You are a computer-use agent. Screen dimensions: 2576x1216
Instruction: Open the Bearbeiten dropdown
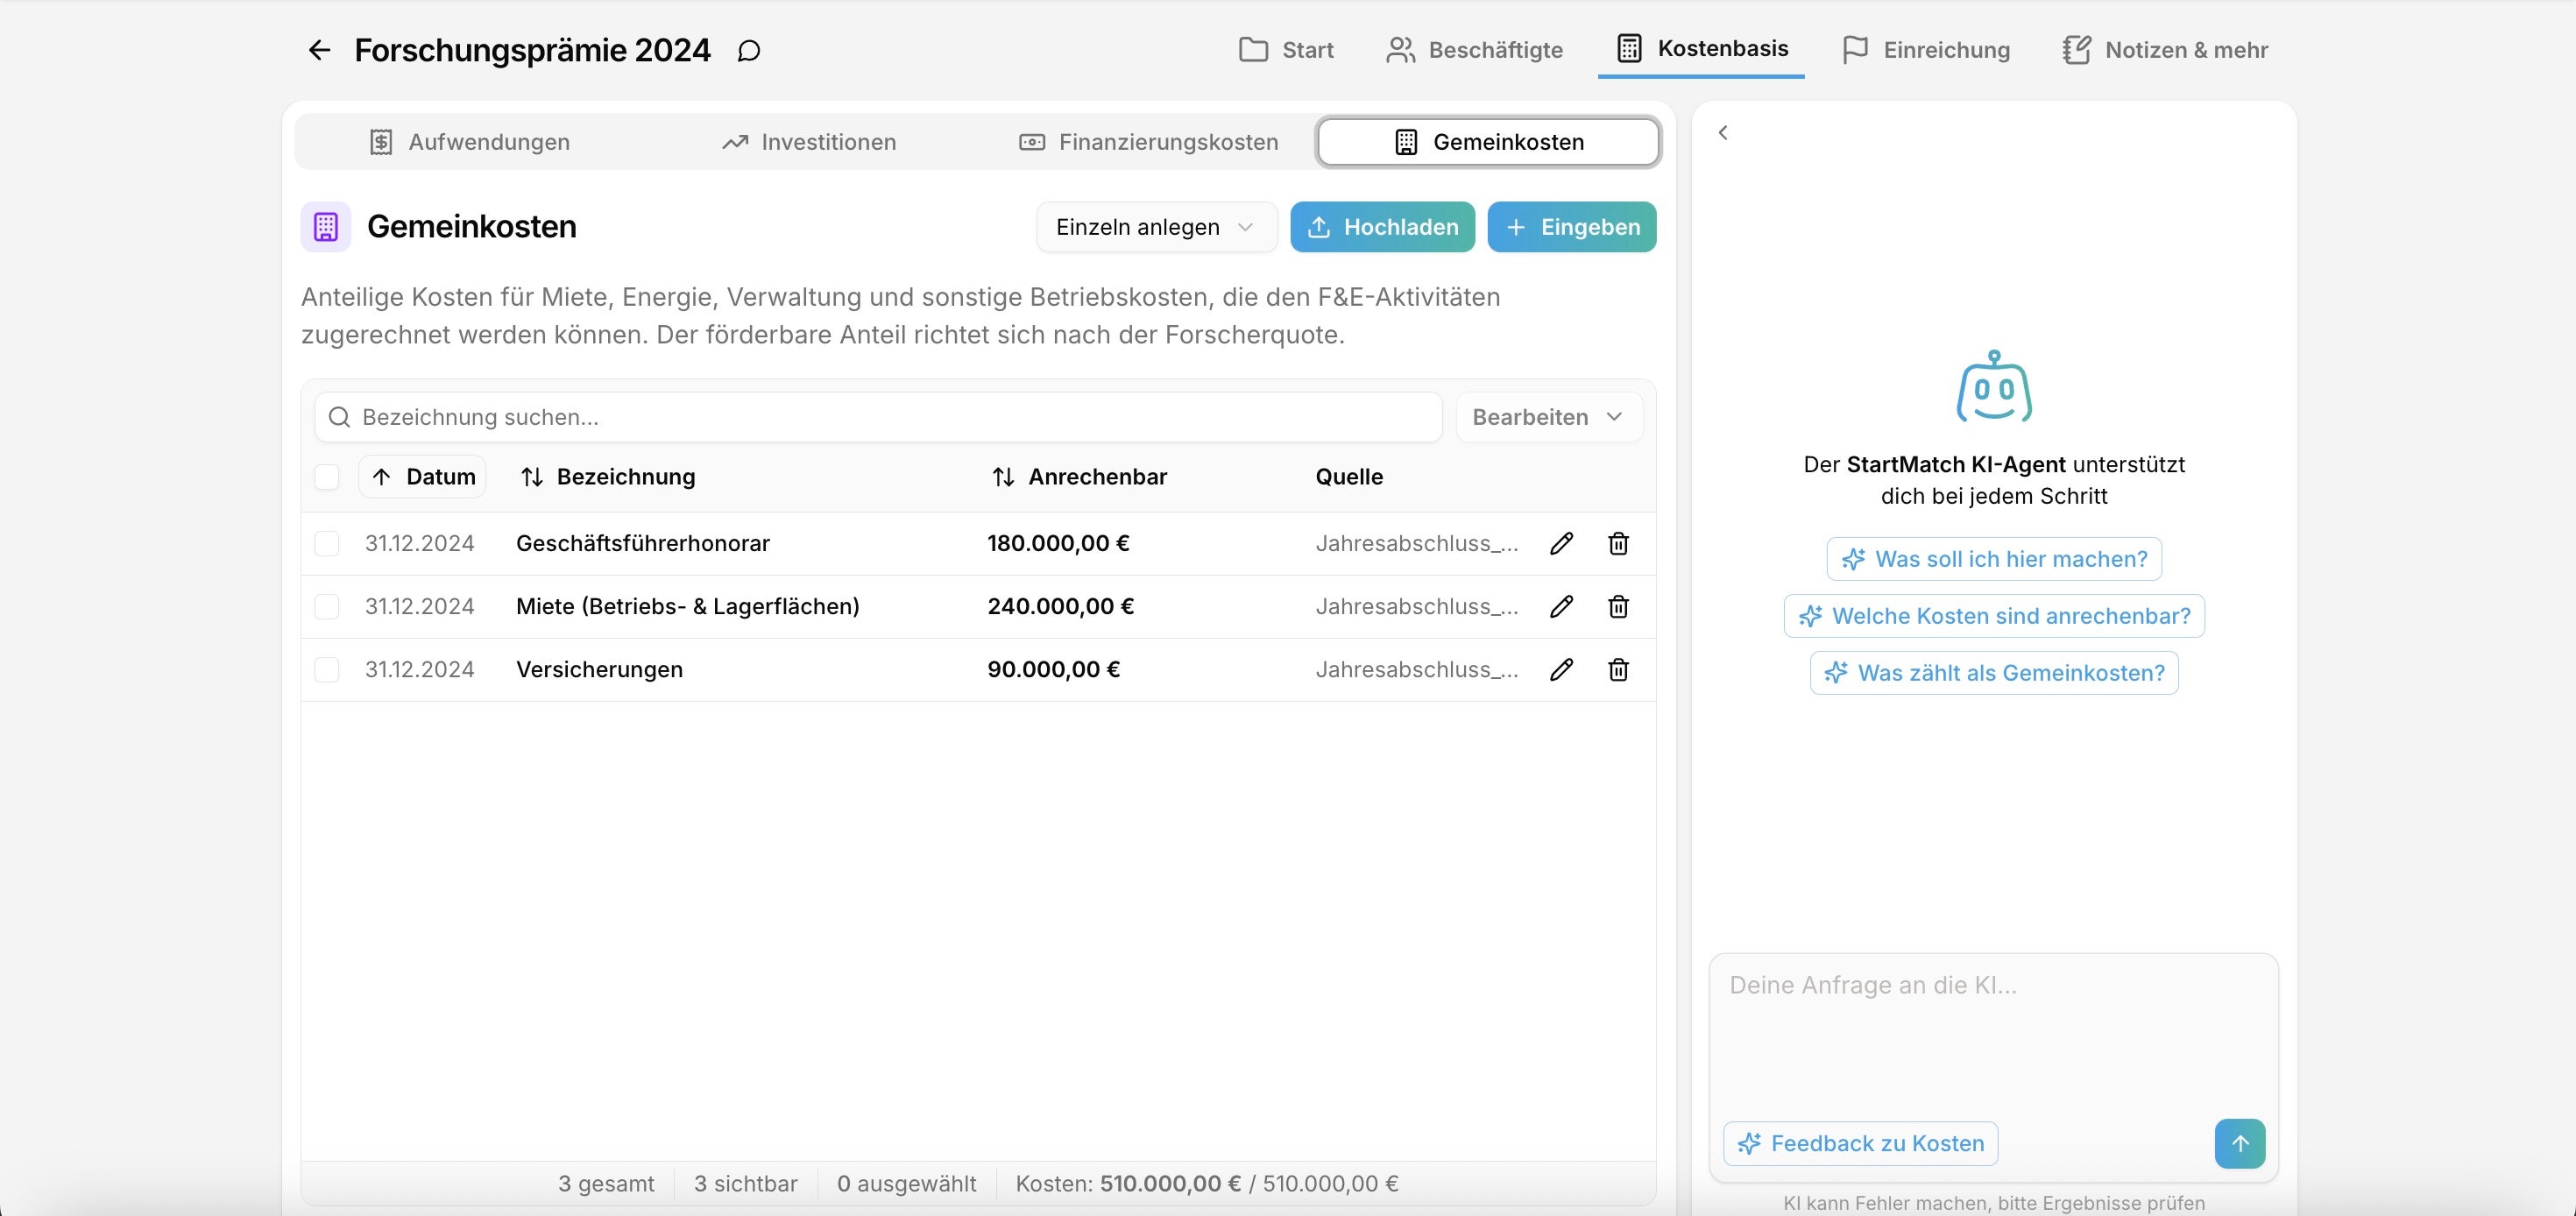(x=1548, y=417)
